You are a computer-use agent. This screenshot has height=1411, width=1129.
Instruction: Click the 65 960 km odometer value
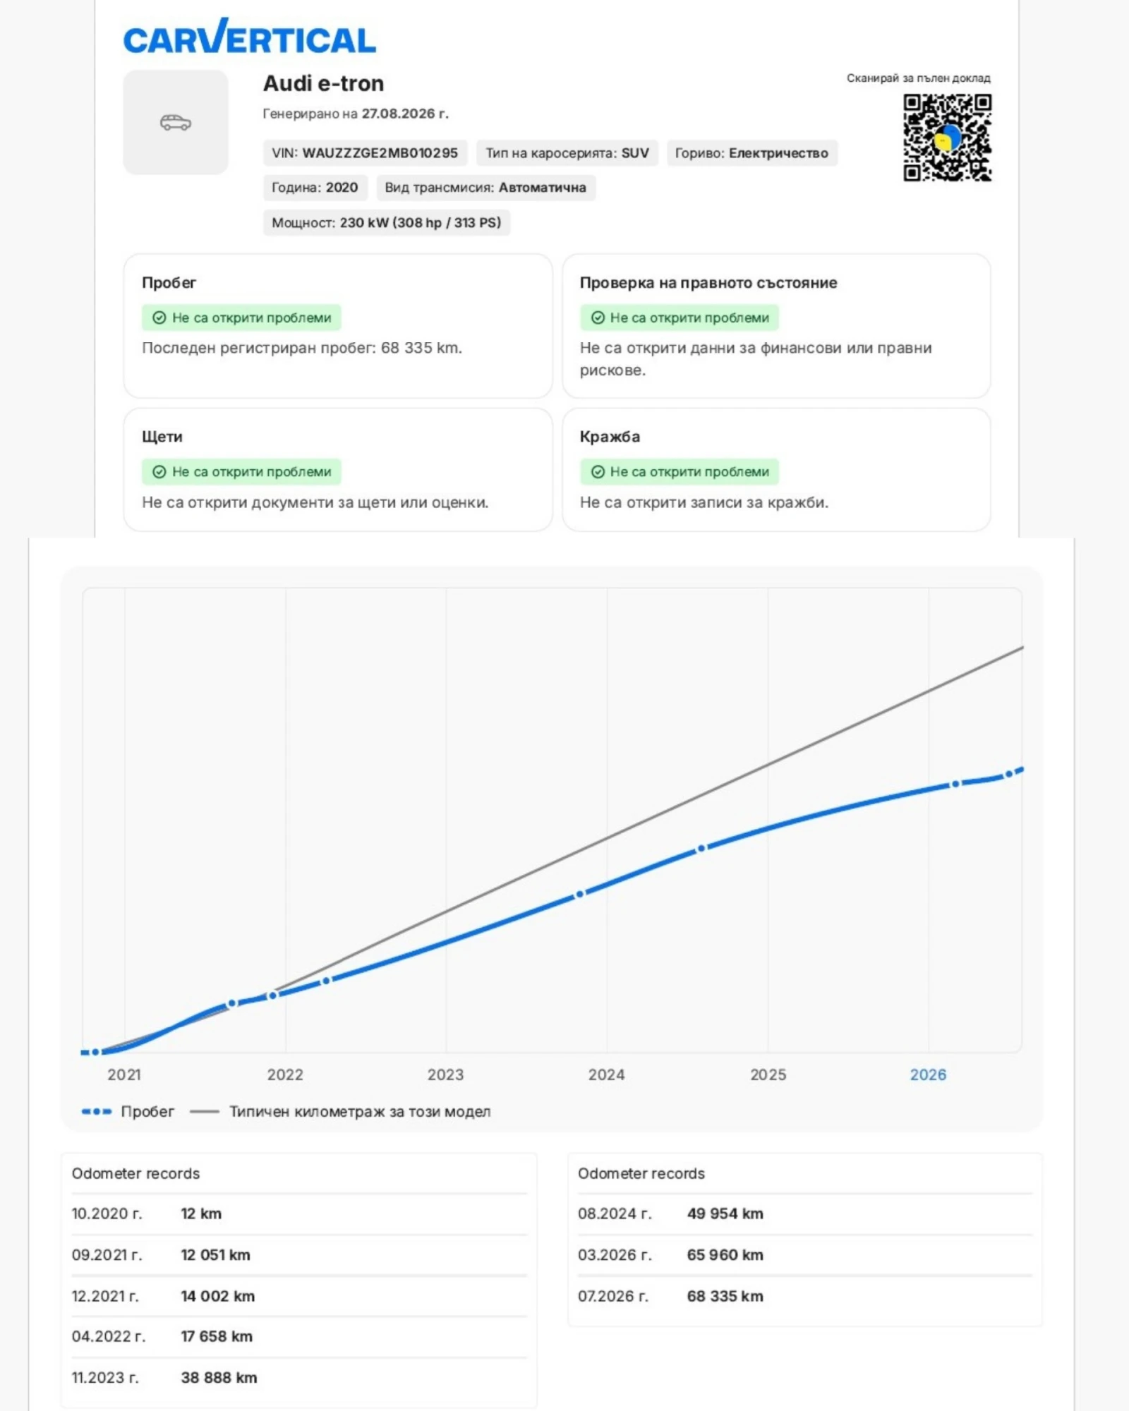coord(725,1254)
